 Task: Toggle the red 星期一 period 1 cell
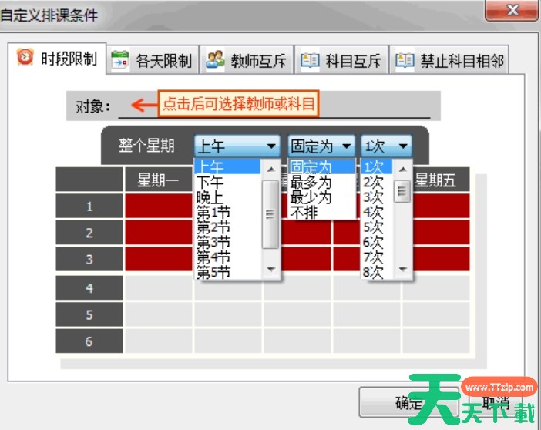coord(159,206)
